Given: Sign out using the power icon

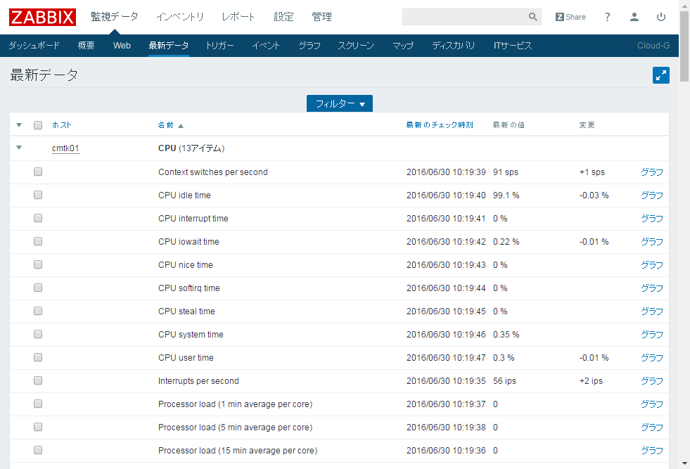Looking at the screenshot, I should pyautogui.click(x=660, y=16).
